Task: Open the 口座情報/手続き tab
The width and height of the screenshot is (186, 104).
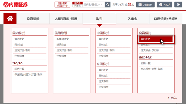Action: coord(166,19)
